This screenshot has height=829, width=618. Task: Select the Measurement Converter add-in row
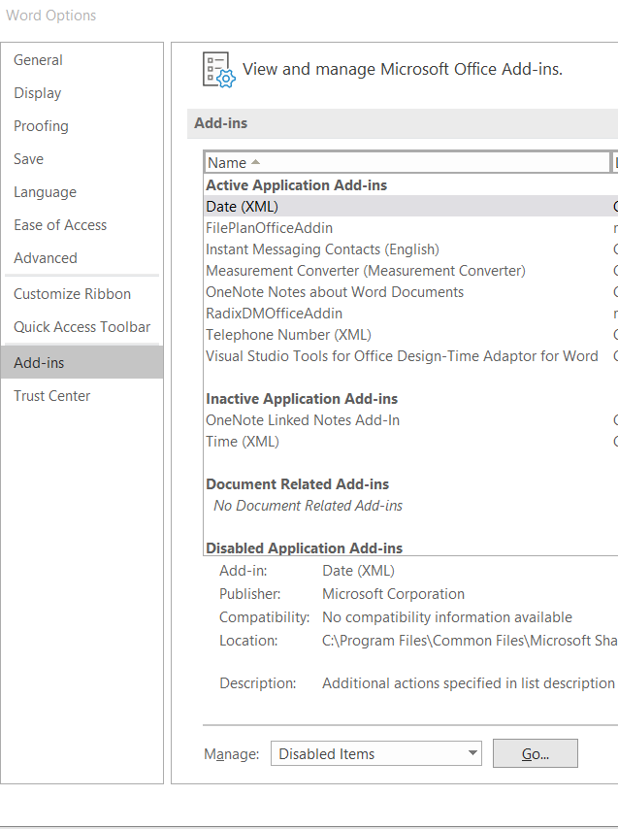click(x=365, y=271)
